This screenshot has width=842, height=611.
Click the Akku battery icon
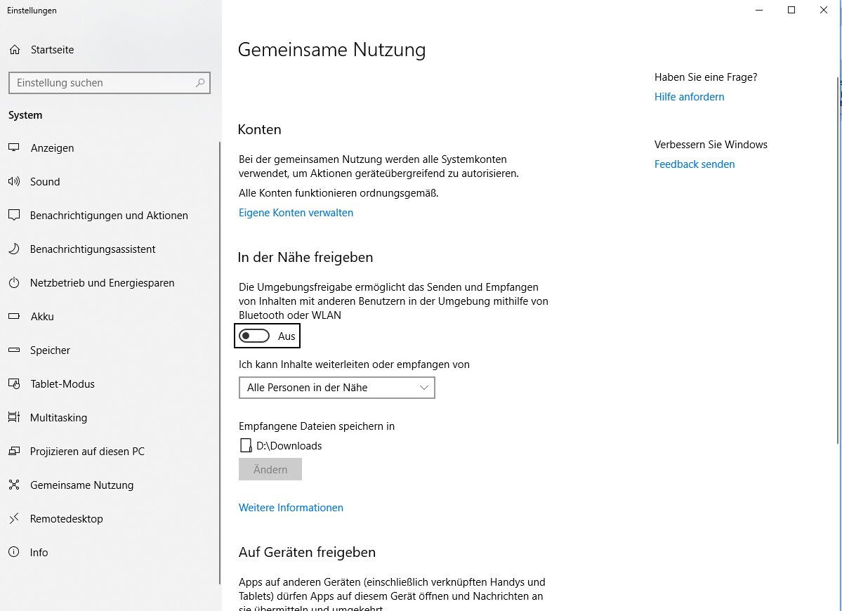14,317
